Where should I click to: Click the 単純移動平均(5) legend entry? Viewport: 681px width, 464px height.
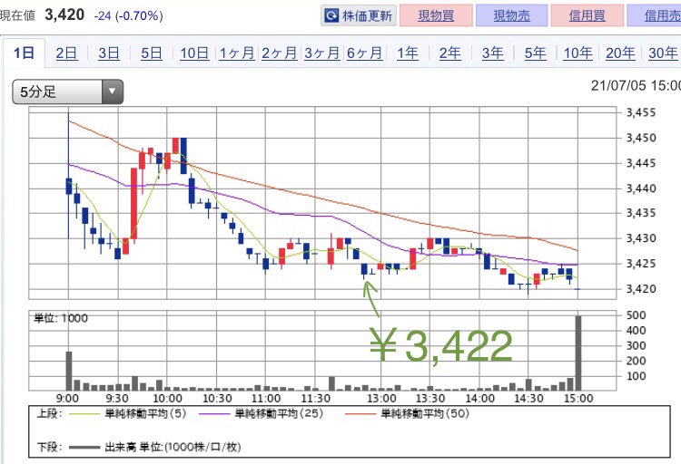[x=128, y=413]
